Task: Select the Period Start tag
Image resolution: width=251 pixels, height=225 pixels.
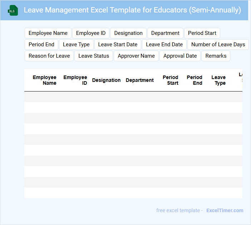Action: pos(202,33)
